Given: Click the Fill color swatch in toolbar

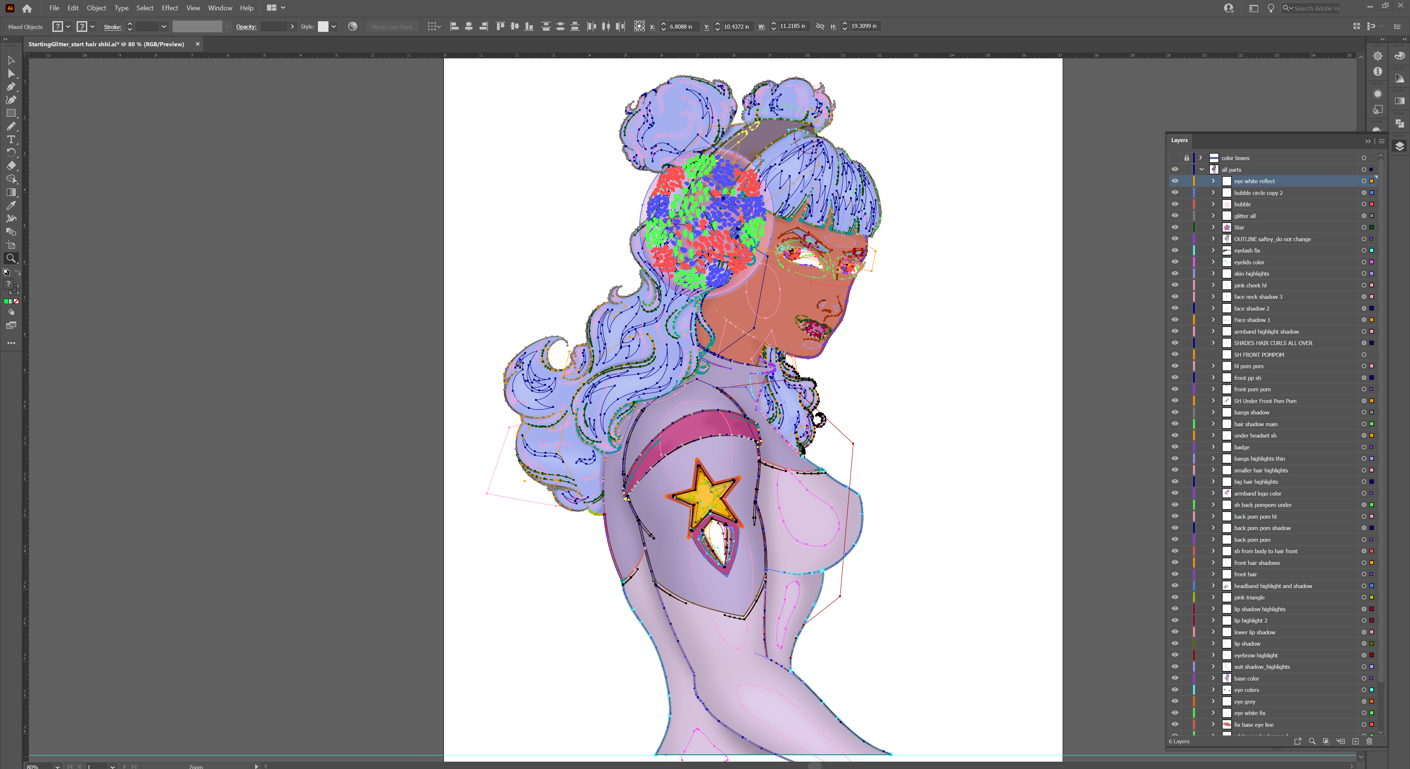Looking at the screenshot, I should point(9,284).
